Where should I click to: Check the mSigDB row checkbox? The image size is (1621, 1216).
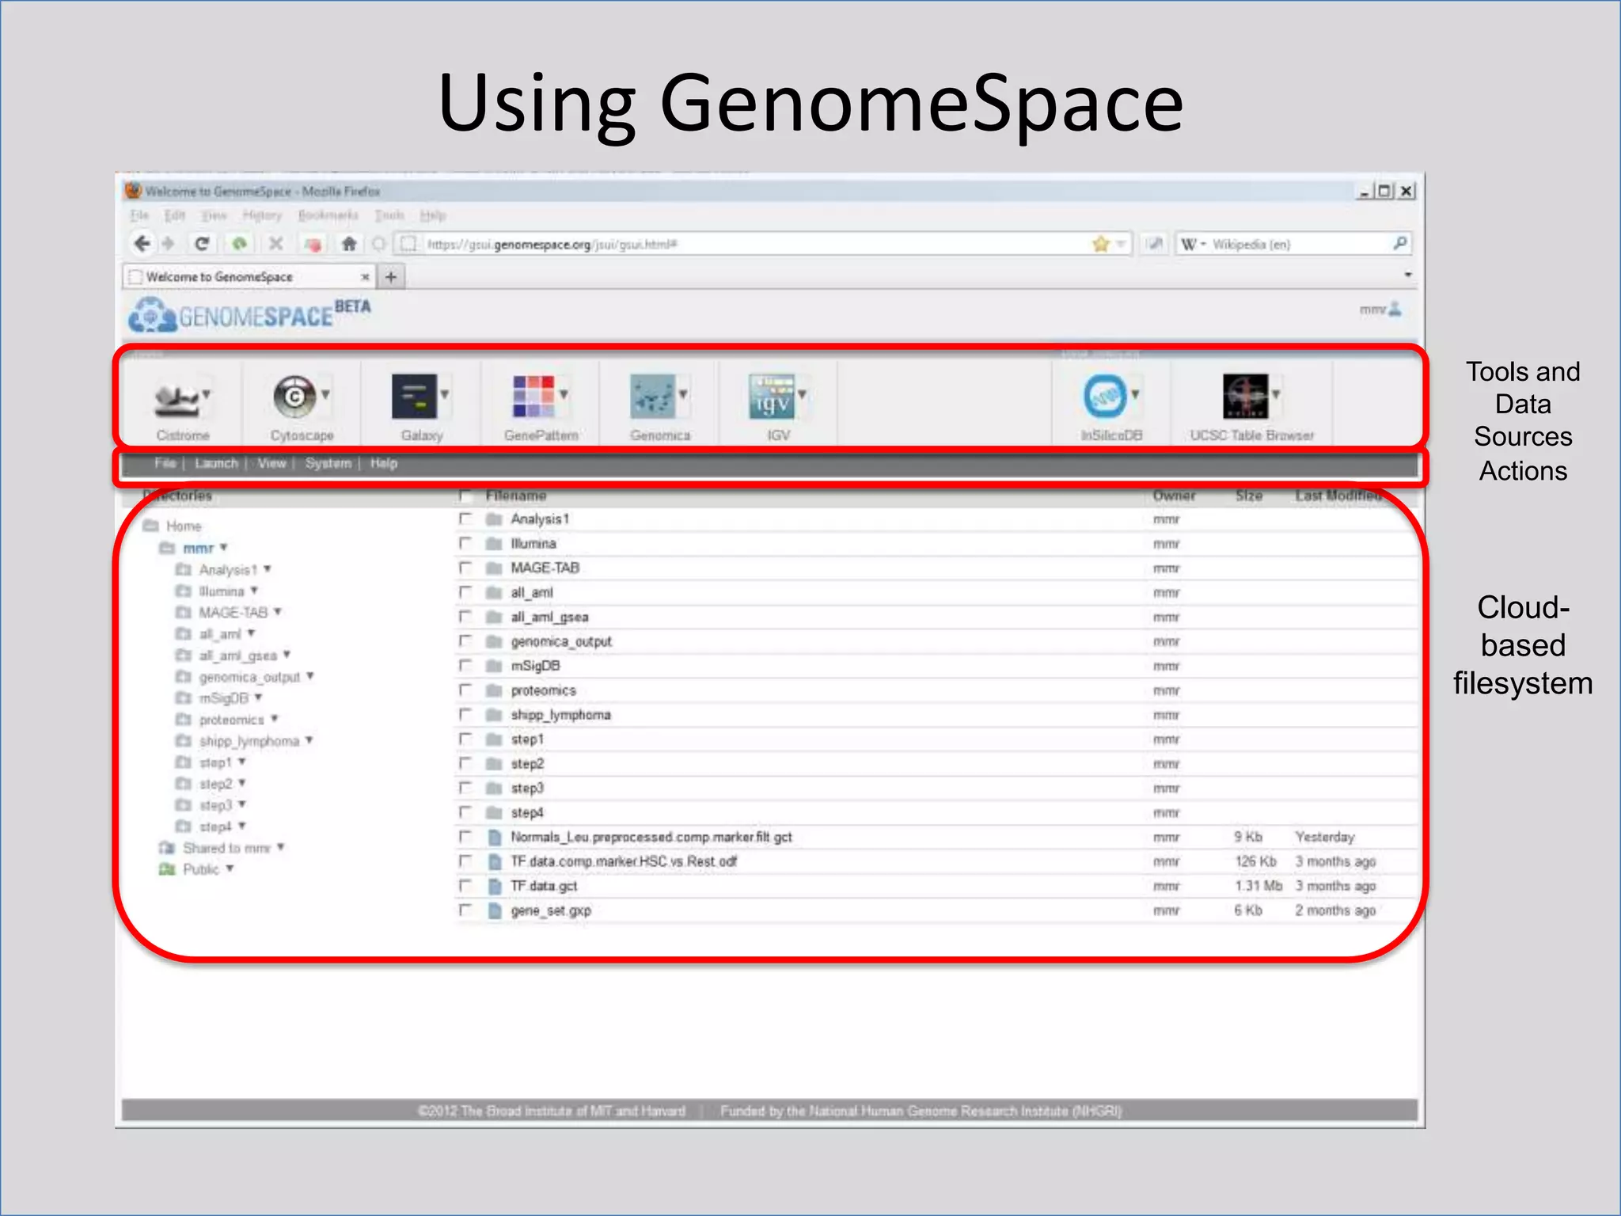(465, 665)
